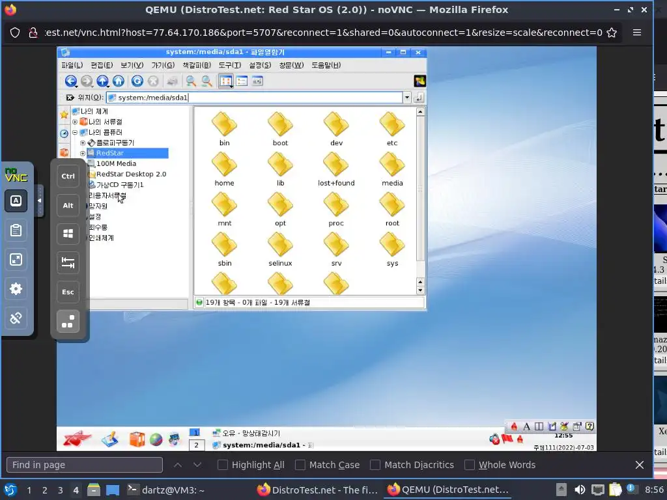This screenshot has width=667, height=500.
Task: Open the 편집(E) menu
Action: click(102, 65)
